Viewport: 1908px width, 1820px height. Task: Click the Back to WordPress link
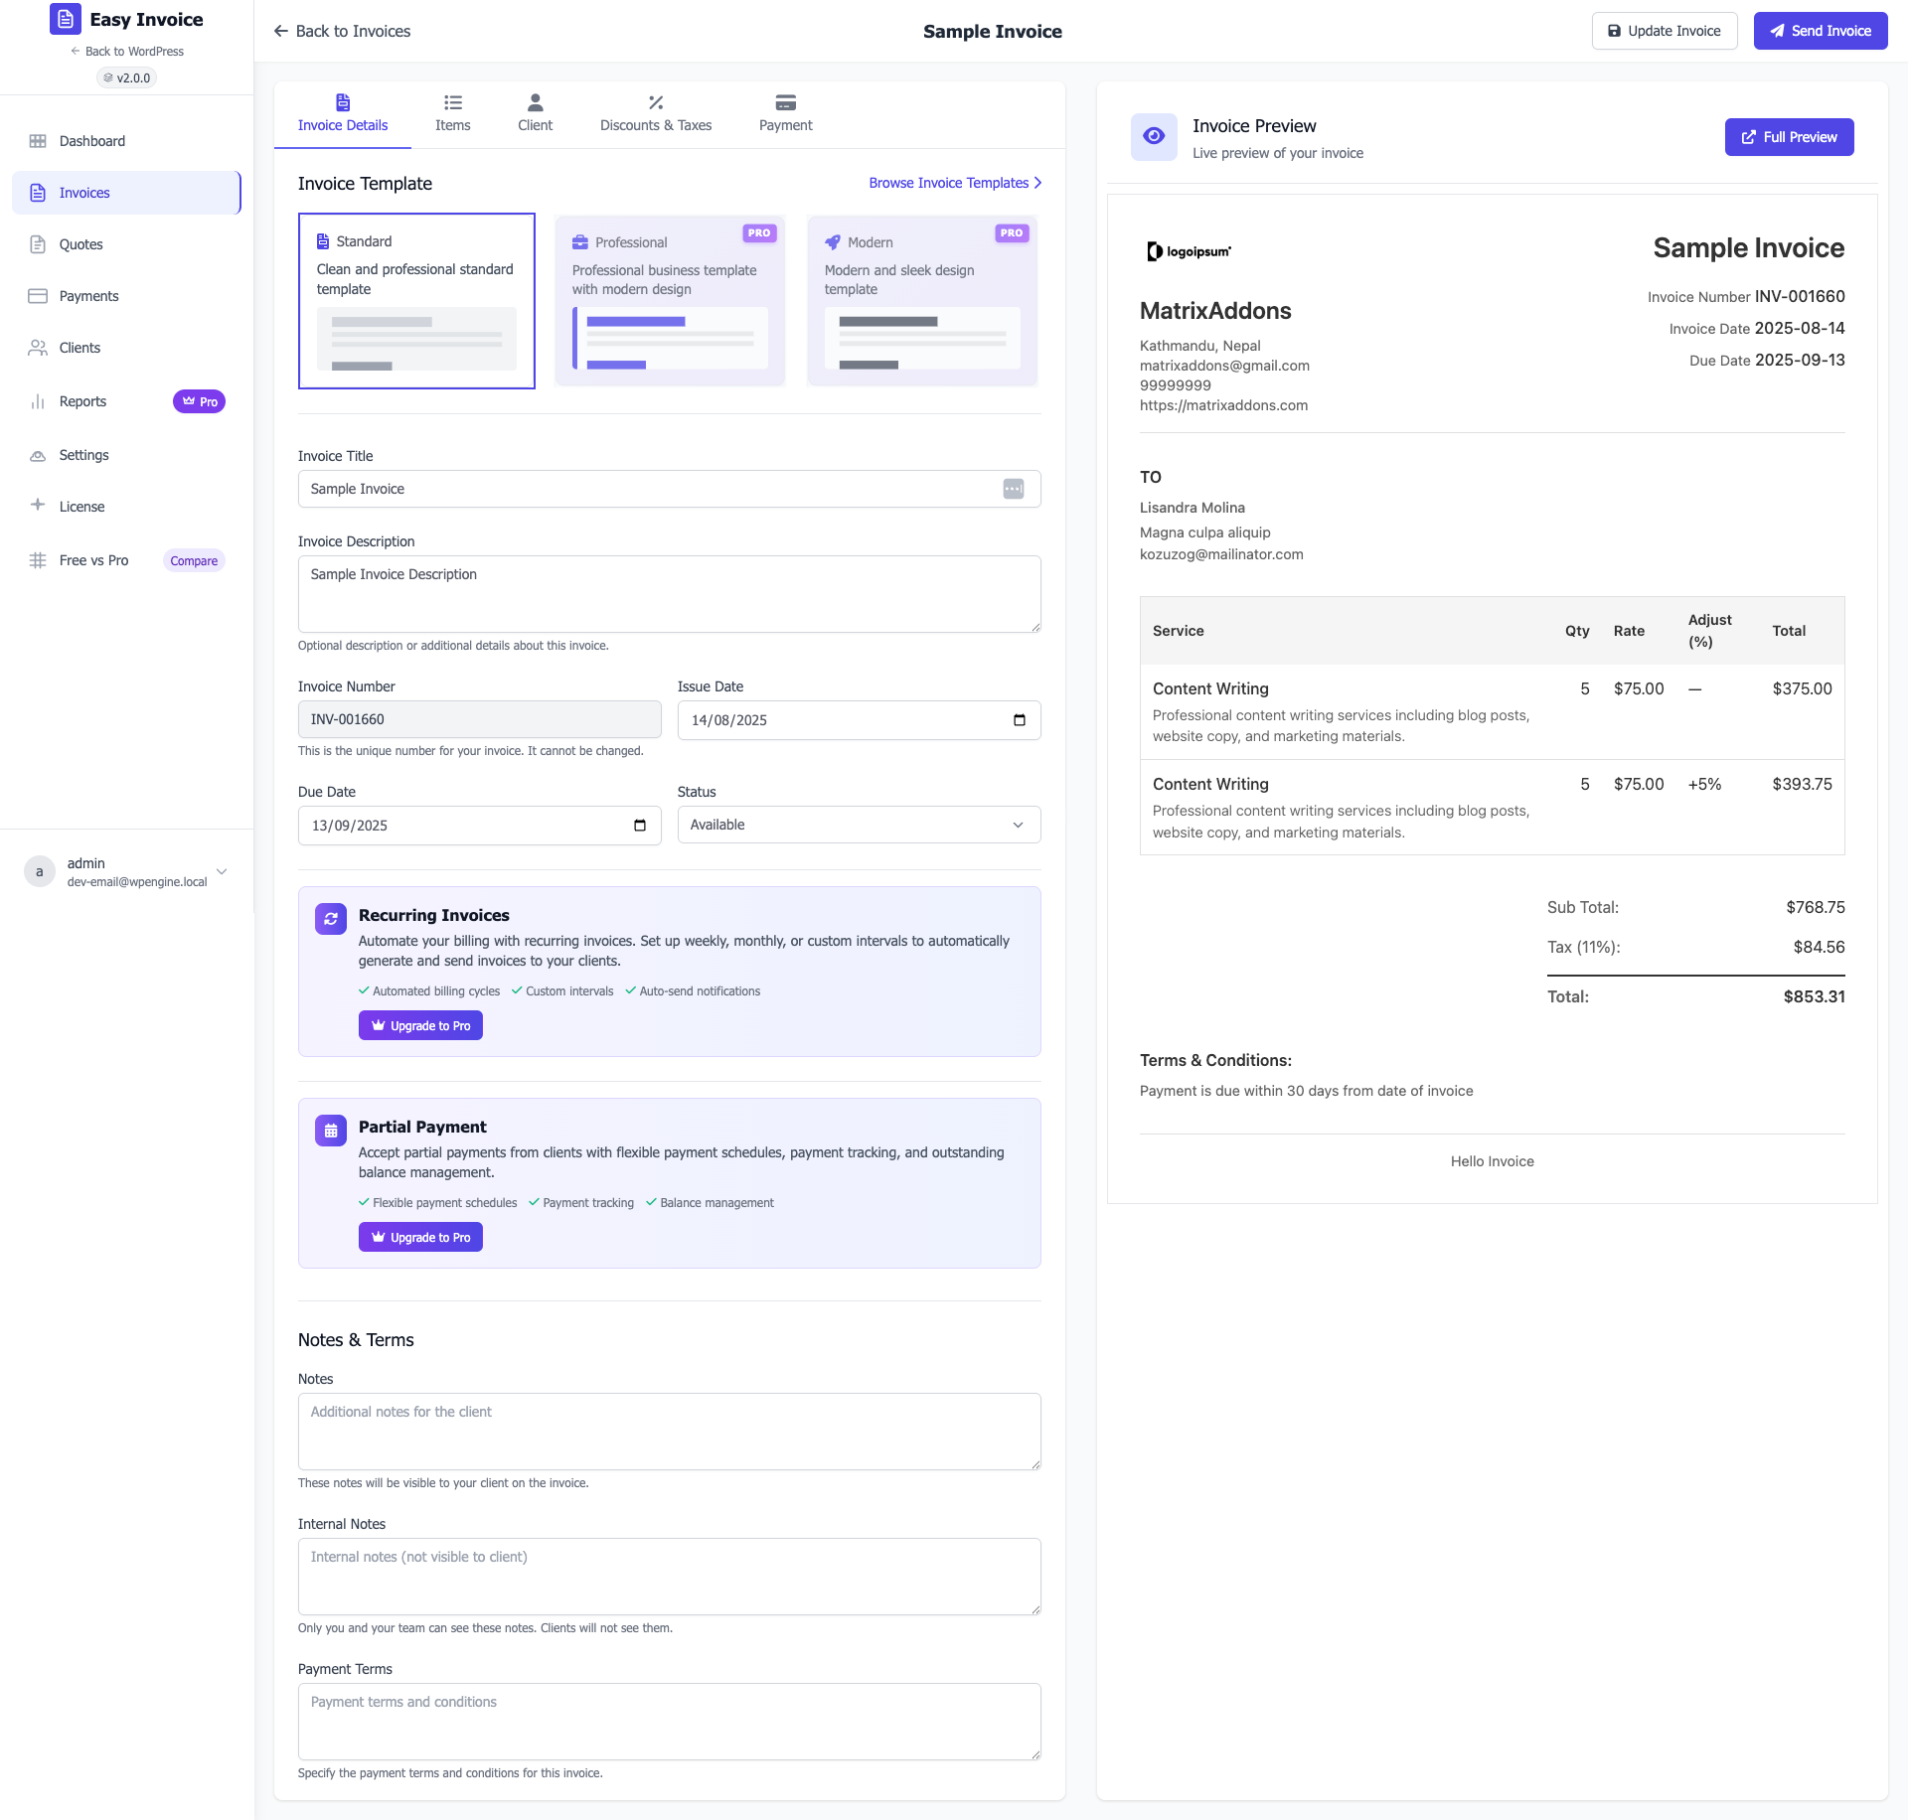coord(127,51)
